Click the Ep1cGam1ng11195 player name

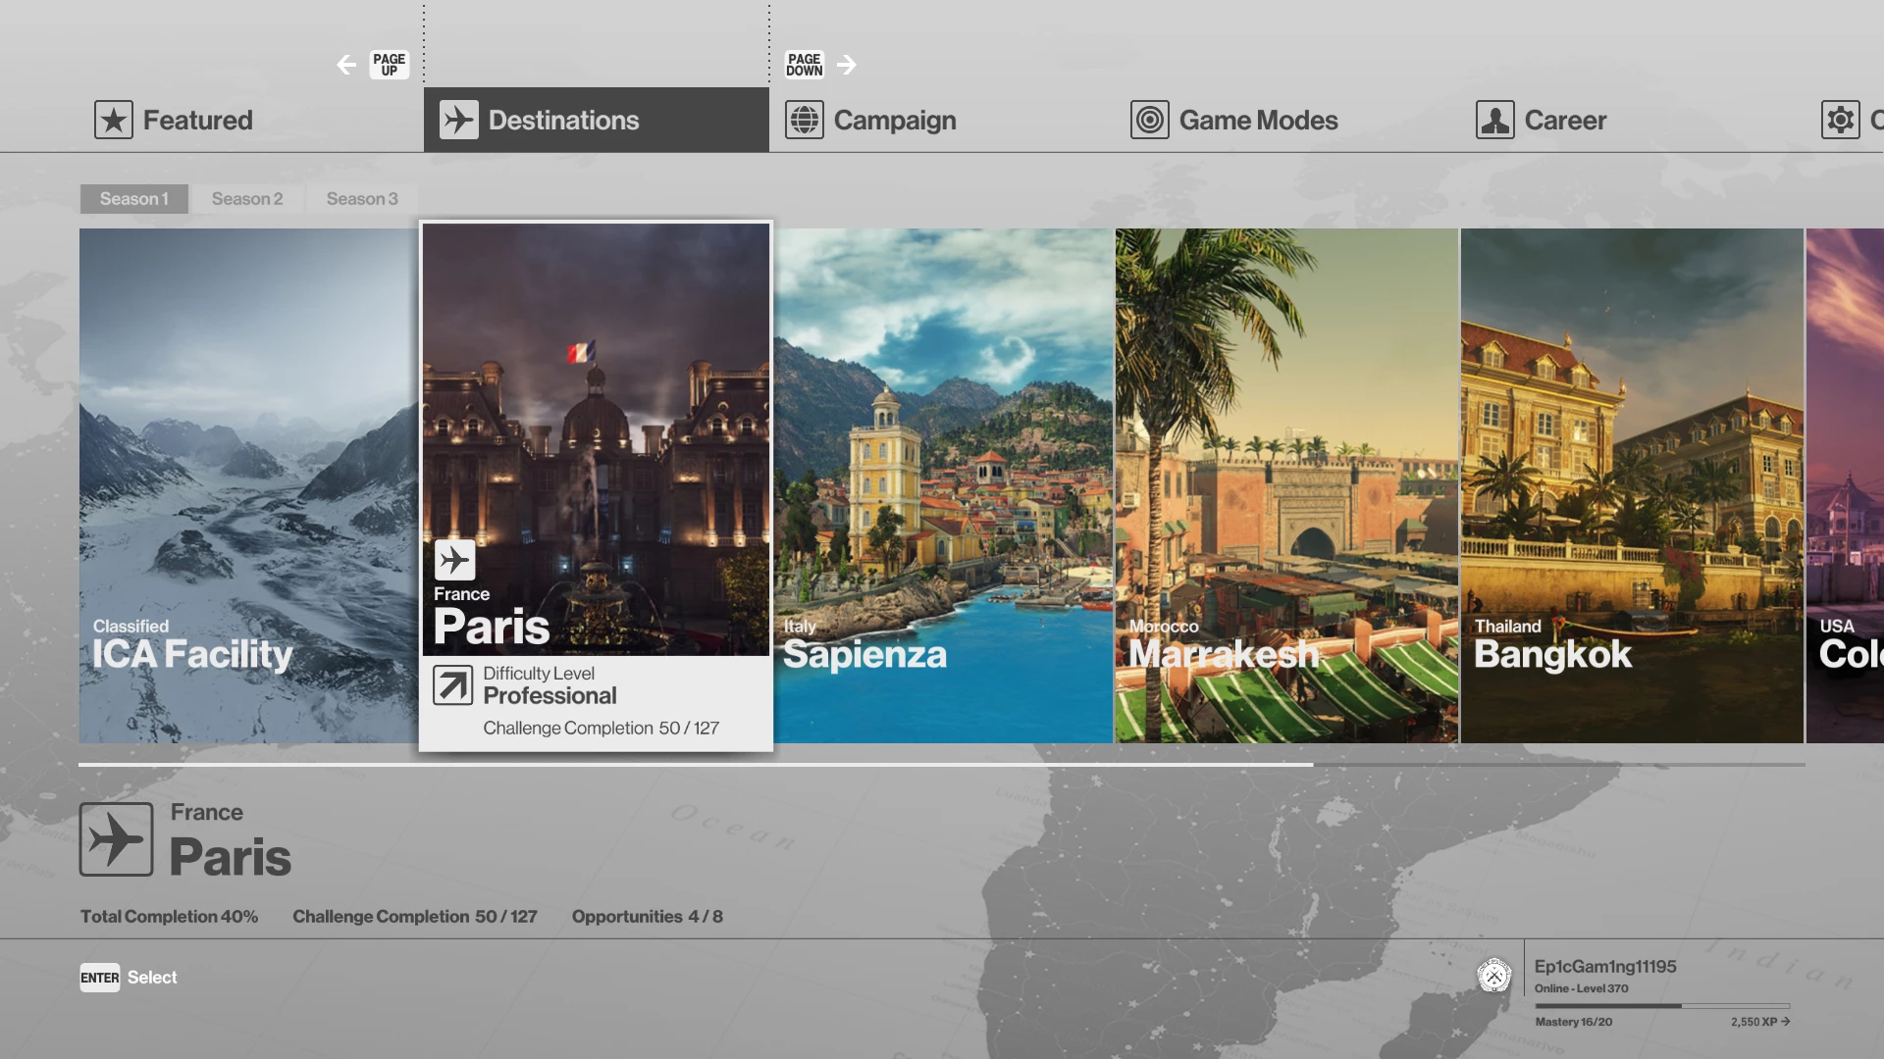(1605, 967)
